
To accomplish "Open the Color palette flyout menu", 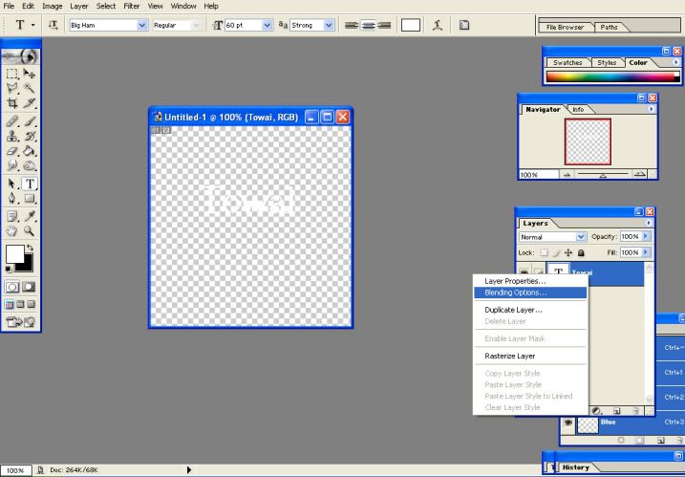I will 675,62.
